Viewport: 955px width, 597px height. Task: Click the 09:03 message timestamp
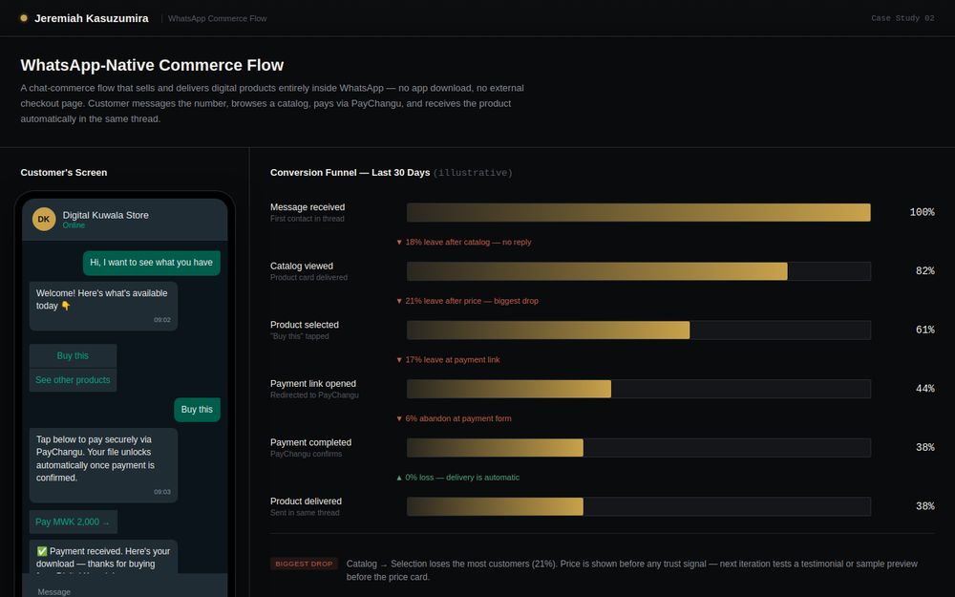point(162,492)
